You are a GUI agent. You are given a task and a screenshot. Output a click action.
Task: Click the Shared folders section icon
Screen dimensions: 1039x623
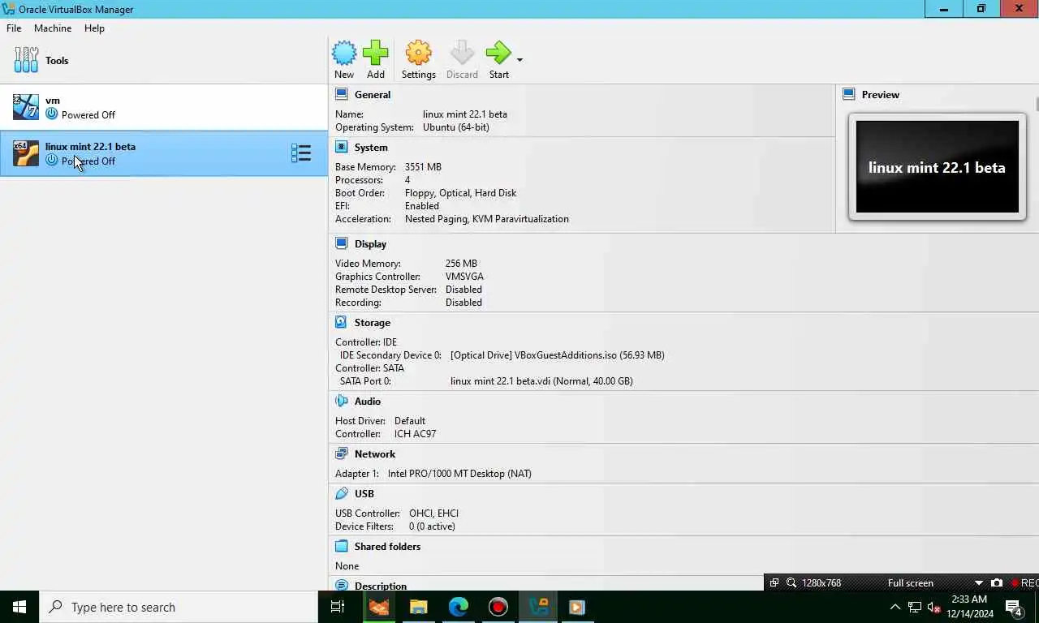pyautogui.click(x=342, y=547)
